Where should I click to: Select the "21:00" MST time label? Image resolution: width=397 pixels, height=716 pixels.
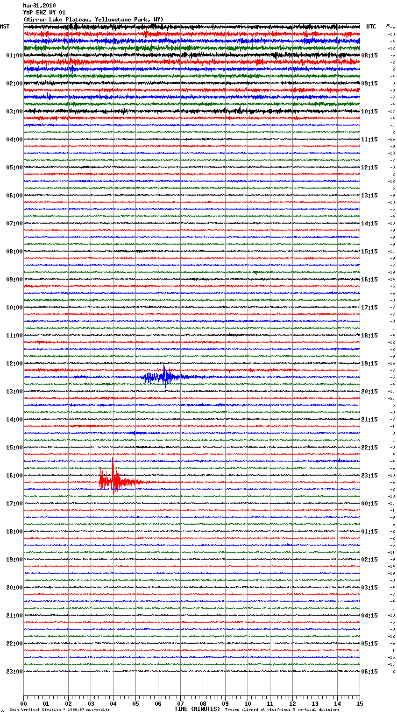pyautogui.click(x=14, y=616)
